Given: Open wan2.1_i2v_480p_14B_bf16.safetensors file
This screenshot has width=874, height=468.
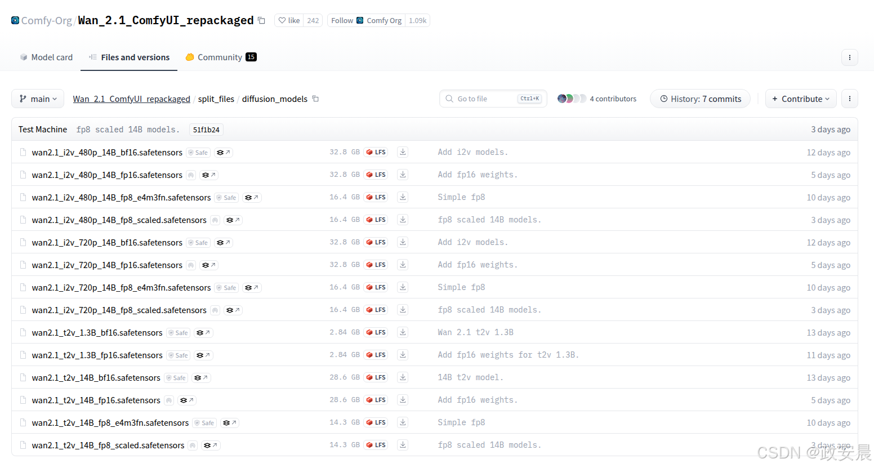Looking at the screenshot, I should click(x=107, y=152).
